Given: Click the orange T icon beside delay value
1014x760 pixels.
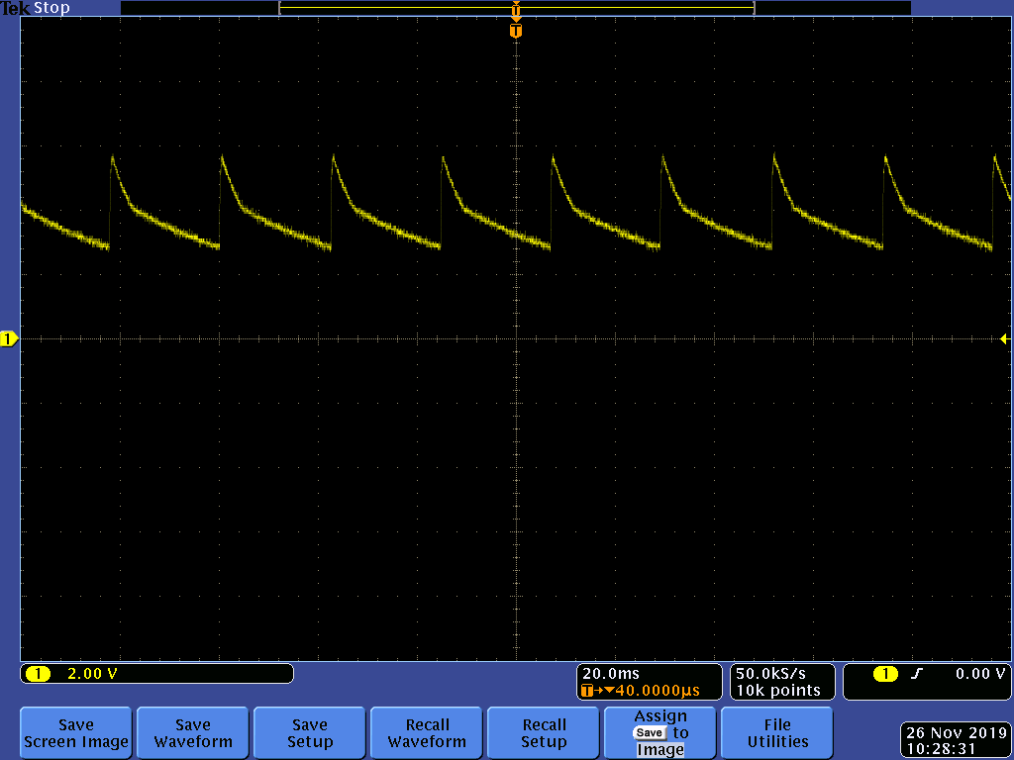Looking at the screenshot, I should (586, 691).
